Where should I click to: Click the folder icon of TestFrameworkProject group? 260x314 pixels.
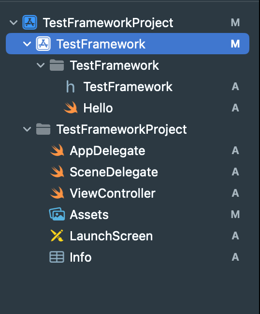pos(43,129)
